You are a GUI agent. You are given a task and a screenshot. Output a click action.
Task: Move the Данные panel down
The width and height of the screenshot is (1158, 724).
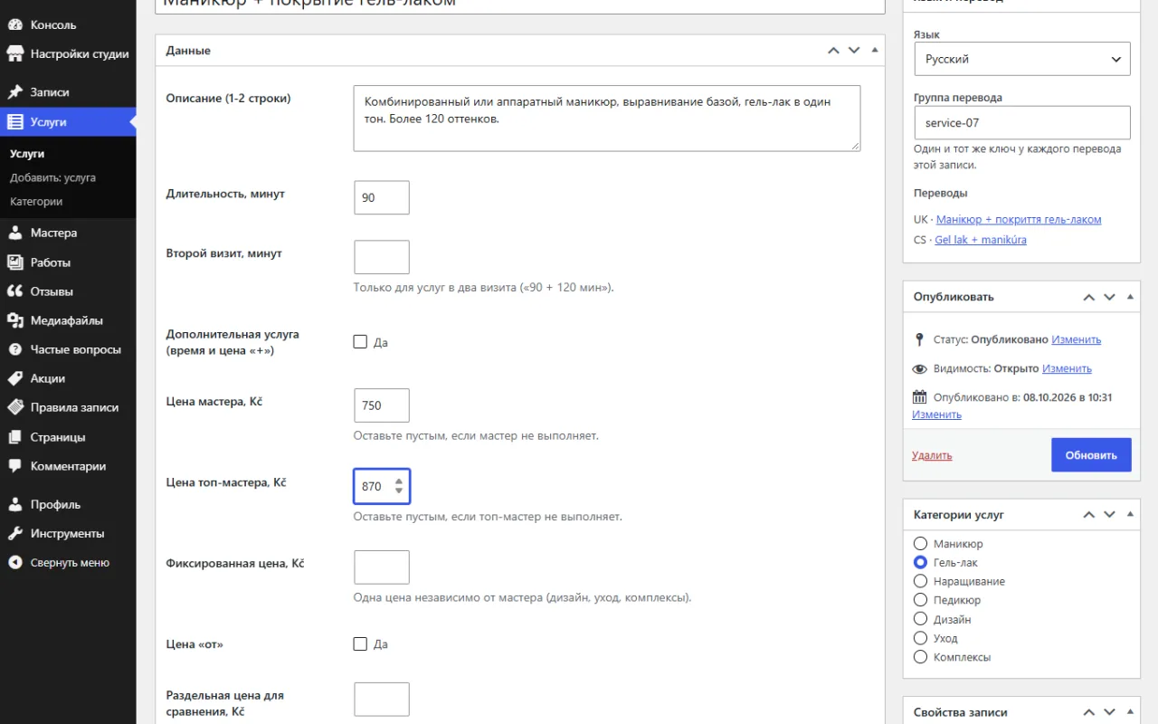click(x=854, y=51)
